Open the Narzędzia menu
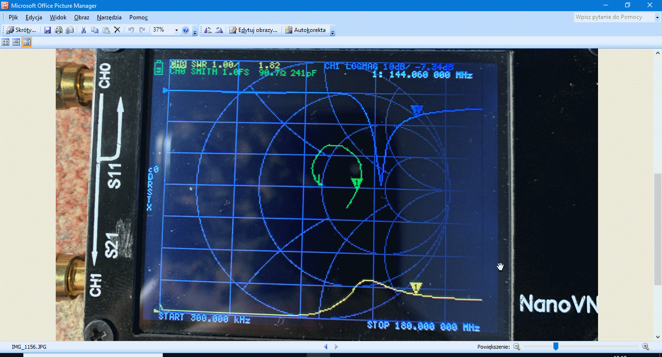The image size is (662, 357). point(109,17)
